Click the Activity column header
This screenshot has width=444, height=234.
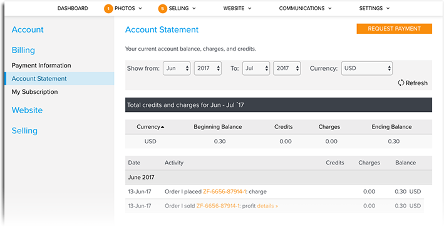[174, 163]
